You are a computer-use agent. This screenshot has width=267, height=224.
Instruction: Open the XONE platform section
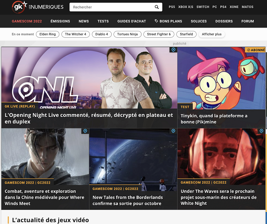[234, 7]
